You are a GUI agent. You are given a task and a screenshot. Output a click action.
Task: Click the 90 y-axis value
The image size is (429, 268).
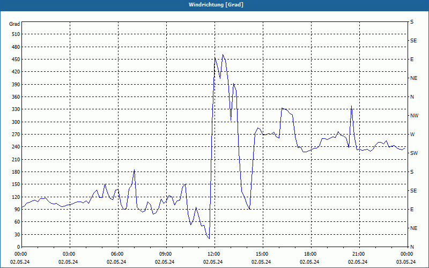[x=17, y=210]
